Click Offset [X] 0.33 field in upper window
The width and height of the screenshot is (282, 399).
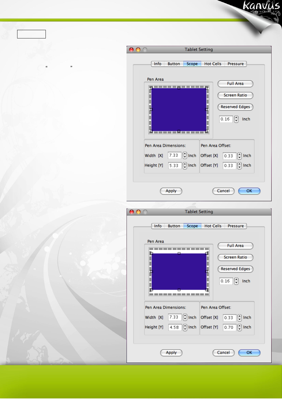click(x=229, y=156)
